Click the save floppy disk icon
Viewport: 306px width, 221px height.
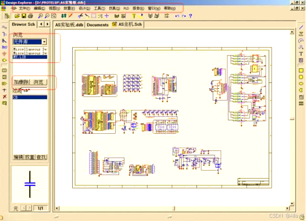[24, 16]
